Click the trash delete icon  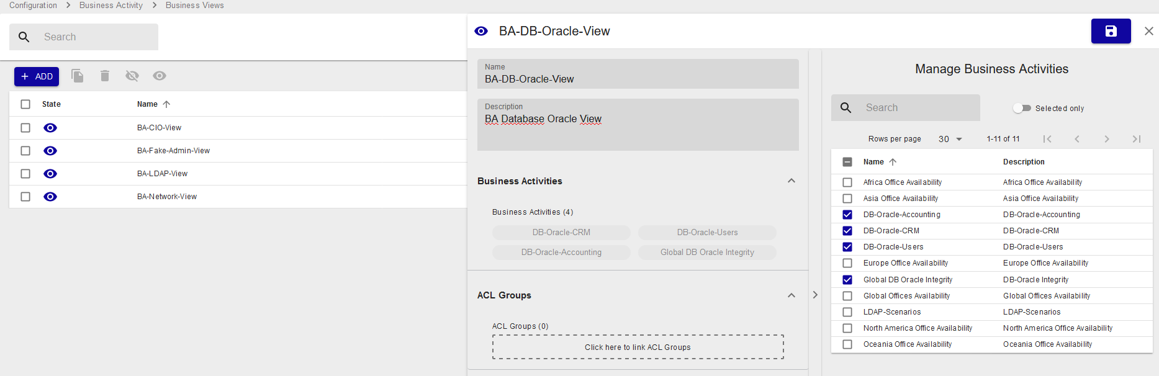(x=105, y=76)
